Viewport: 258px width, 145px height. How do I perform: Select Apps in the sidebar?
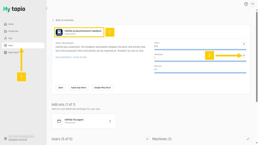point(23,45)
